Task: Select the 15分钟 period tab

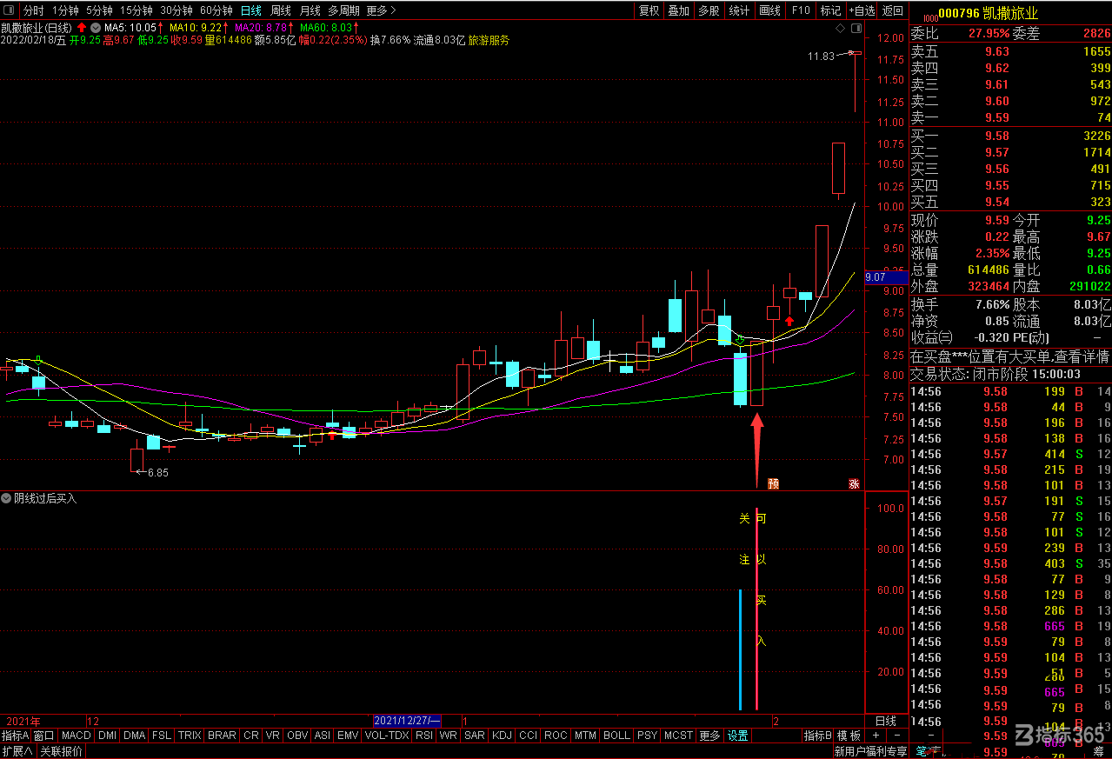Action: click(x=137, y=10)
